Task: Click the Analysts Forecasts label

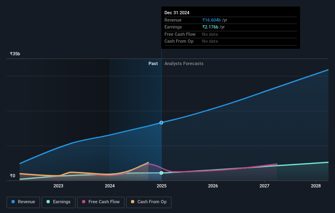Action: pos(184,63)
